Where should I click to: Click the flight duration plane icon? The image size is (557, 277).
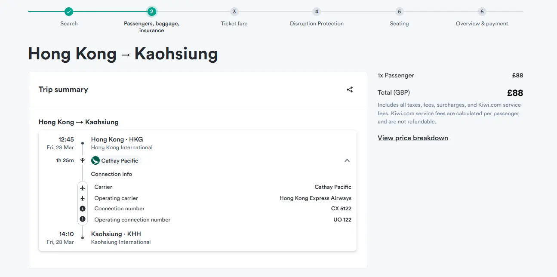tap(83, 160)
